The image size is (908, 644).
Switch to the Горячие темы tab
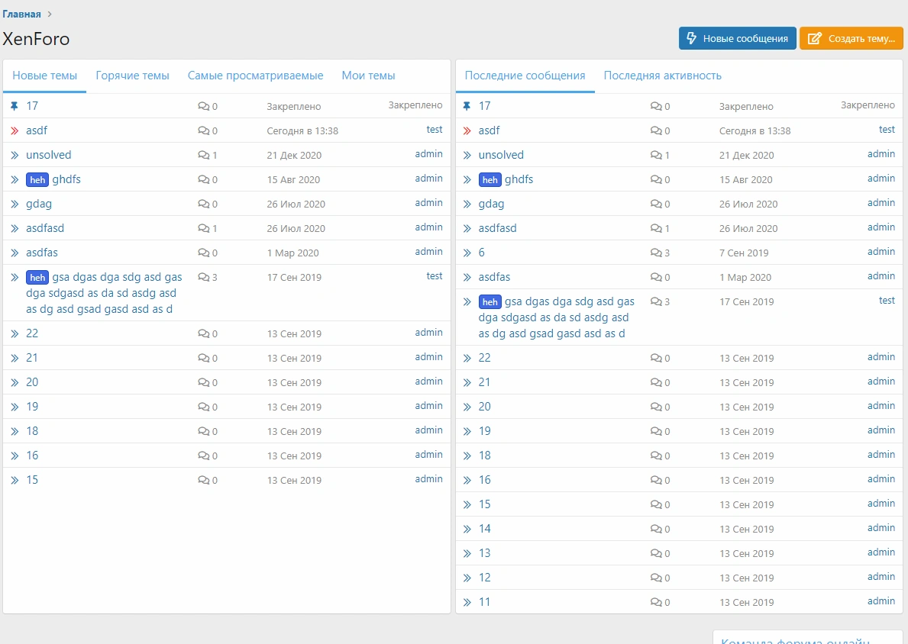pyautogui.click(x=132, y=76)
